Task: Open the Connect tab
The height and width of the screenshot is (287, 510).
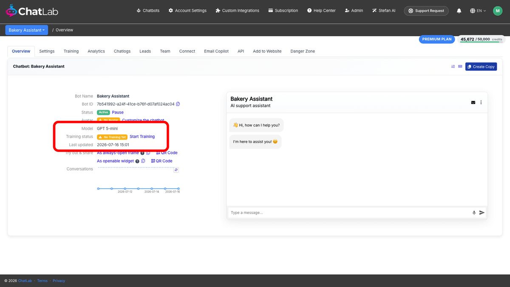Action: [x=187, y=51]
